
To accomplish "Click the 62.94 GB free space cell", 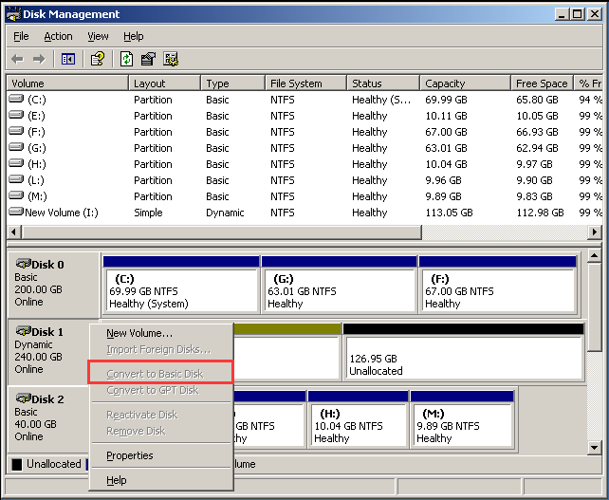I will (537, 148).
